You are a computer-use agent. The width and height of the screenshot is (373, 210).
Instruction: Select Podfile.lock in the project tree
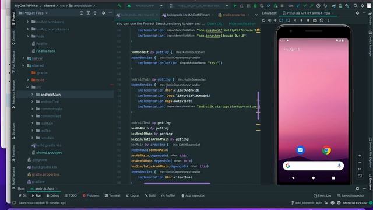tap(45, 51)
